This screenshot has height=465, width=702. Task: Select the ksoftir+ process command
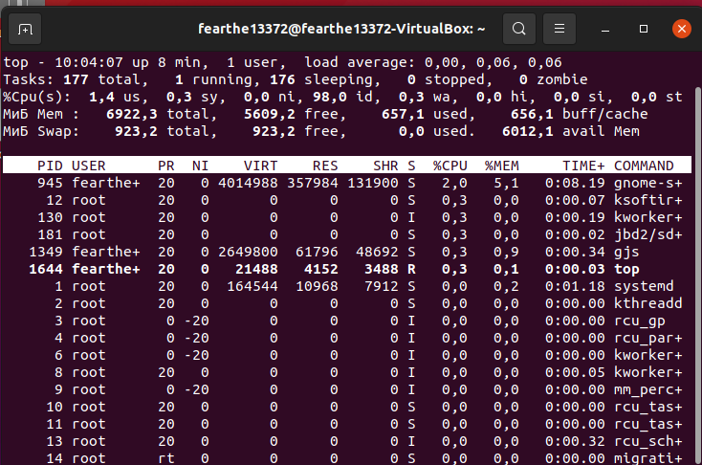[x=647, y=200]
